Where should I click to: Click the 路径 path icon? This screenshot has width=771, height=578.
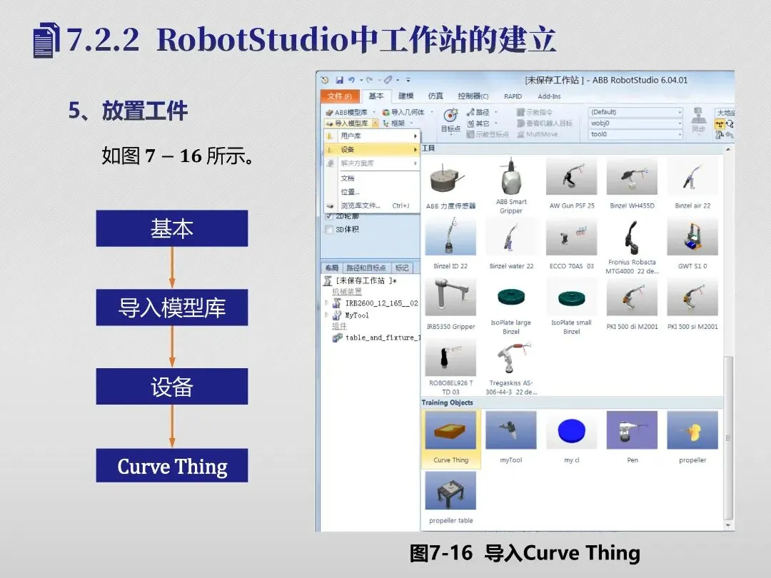coord(470,112)
